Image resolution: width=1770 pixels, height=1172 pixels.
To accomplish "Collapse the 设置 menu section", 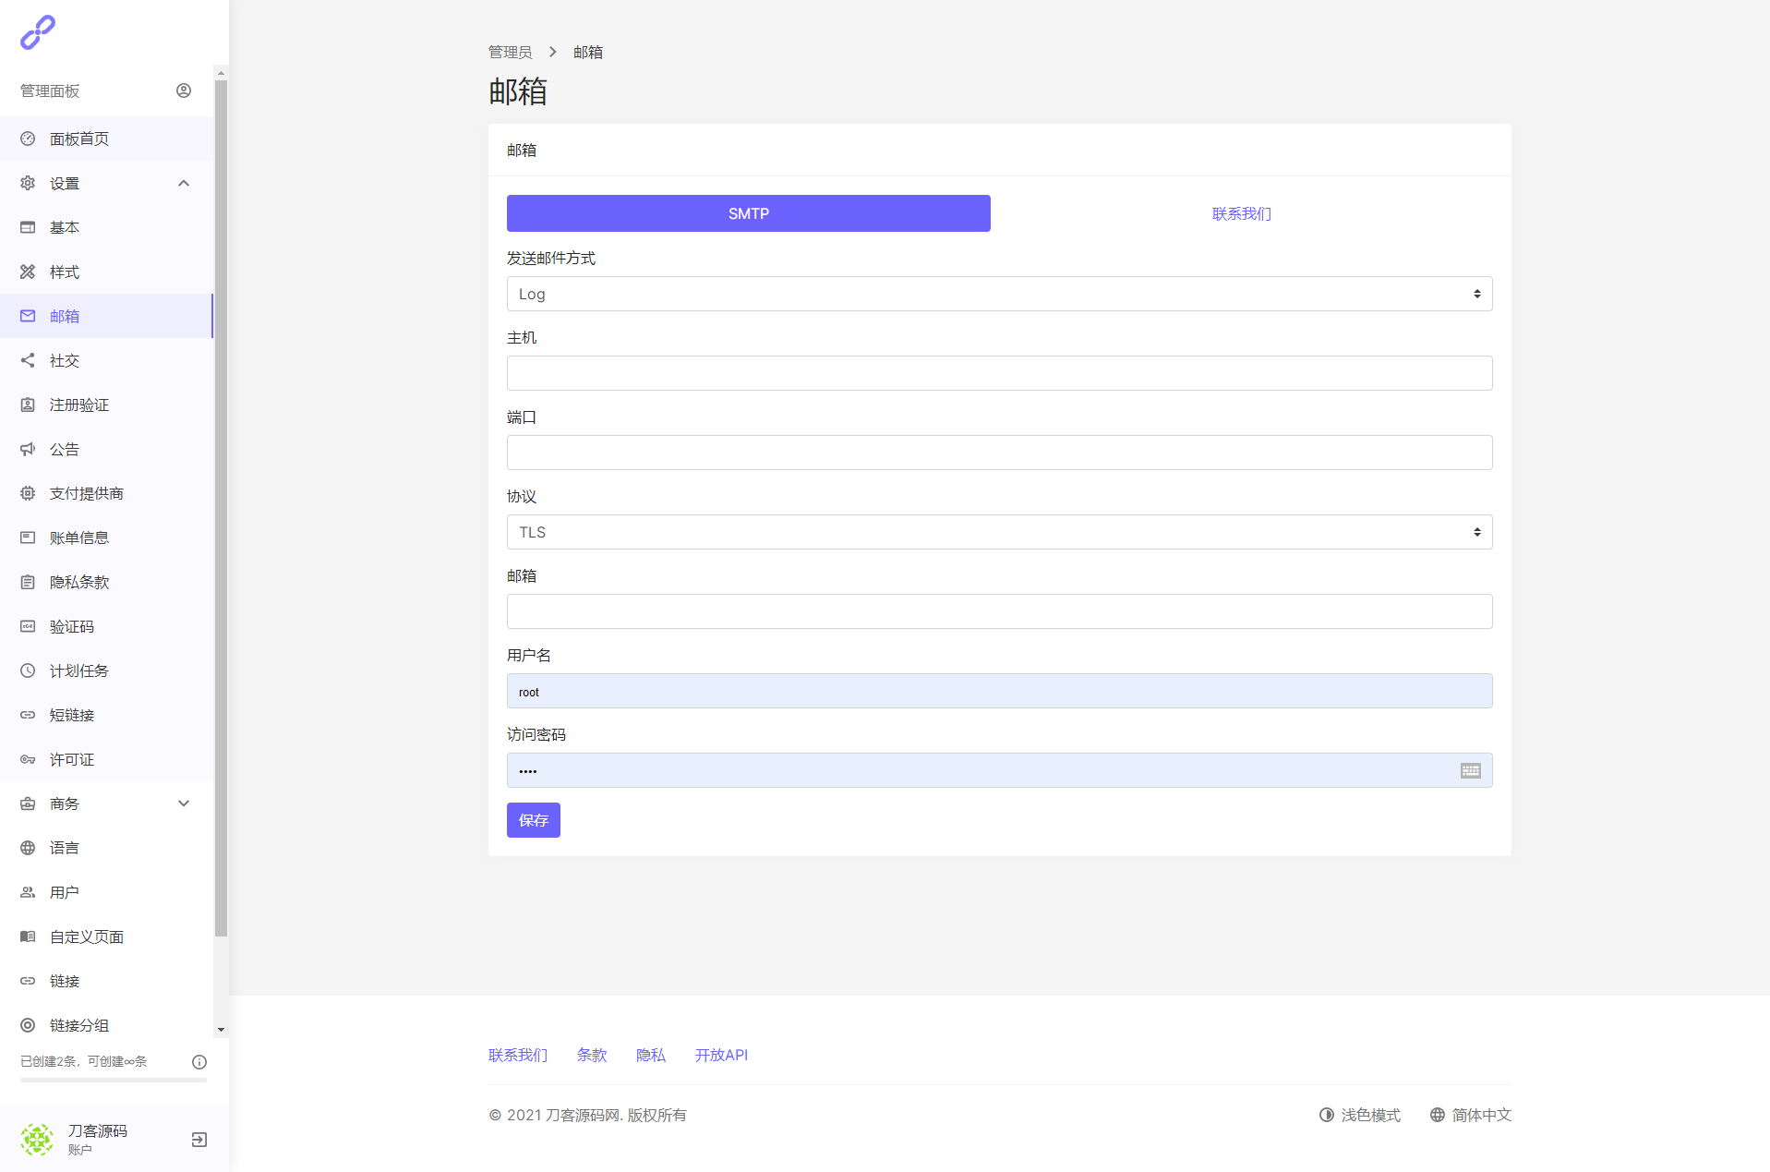I will click(184, 183).
